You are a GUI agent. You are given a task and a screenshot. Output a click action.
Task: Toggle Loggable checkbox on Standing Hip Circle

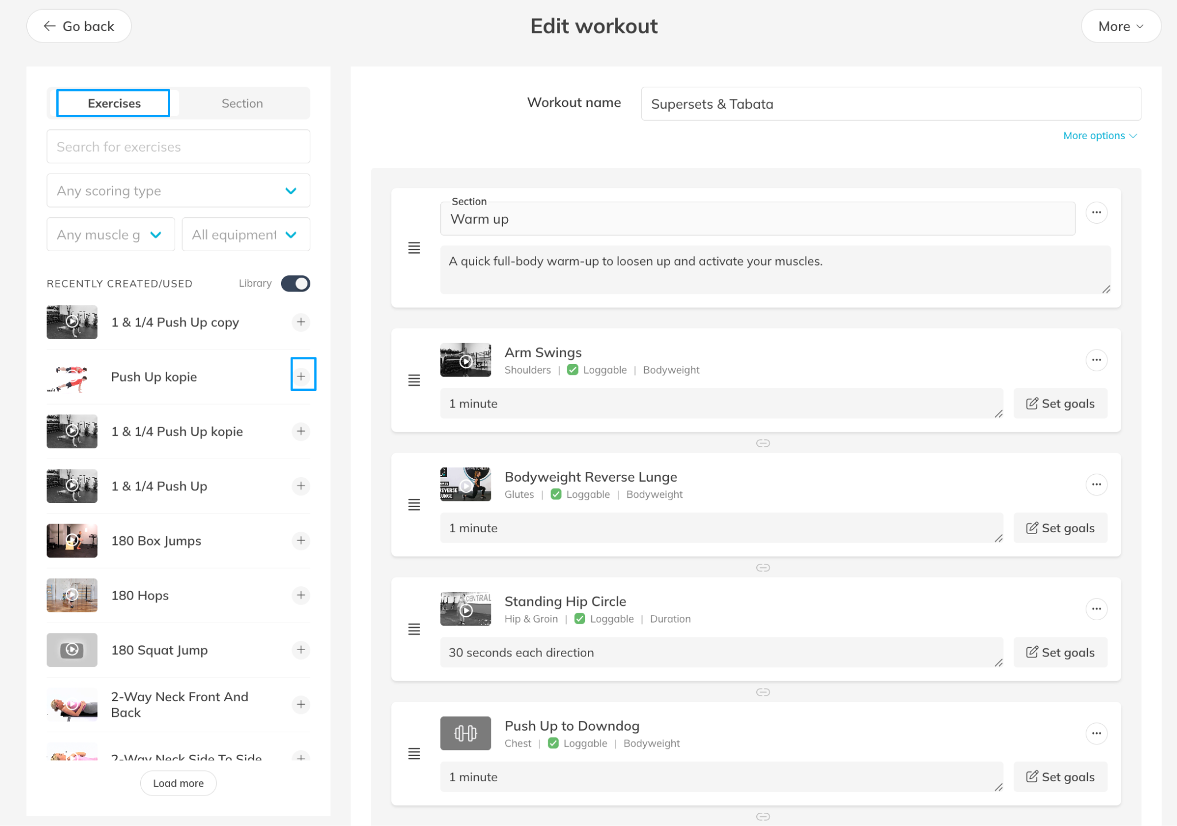tap(579, 619)
